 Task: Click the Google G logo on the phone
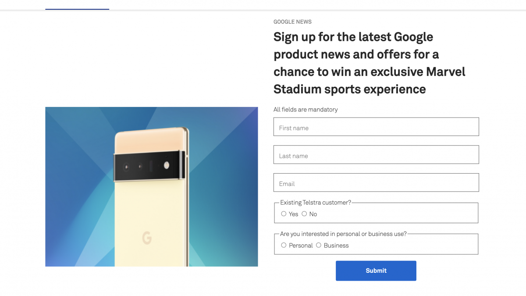(147, 238)
